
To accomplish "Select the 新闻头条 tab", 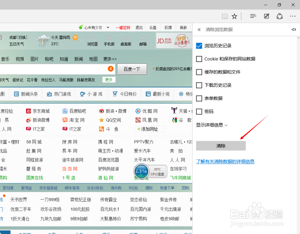I will [x=26, y=94].
